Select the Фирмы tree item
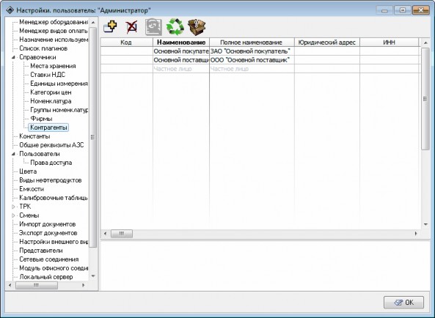435x318 pixels. pyautogui.click(x=41, y=119)
